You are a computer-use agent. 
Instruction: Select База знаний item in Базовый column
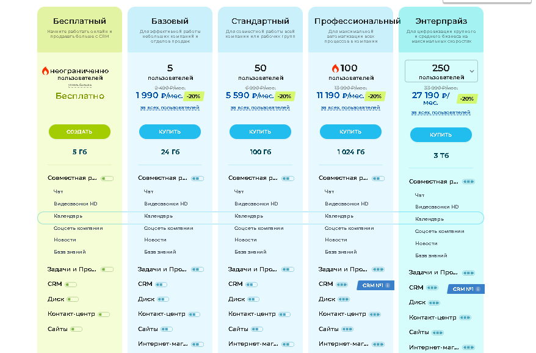pos(160,252)
